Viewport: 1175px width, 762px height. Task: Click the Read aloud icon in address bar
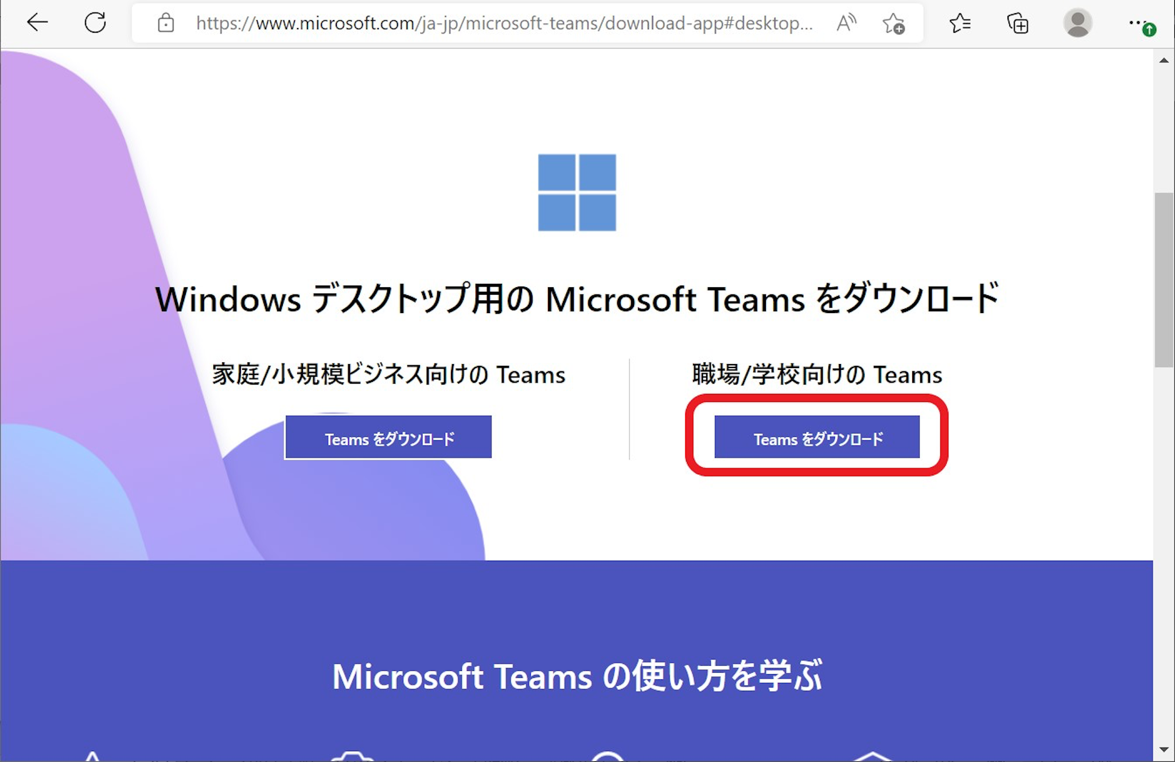846,24
